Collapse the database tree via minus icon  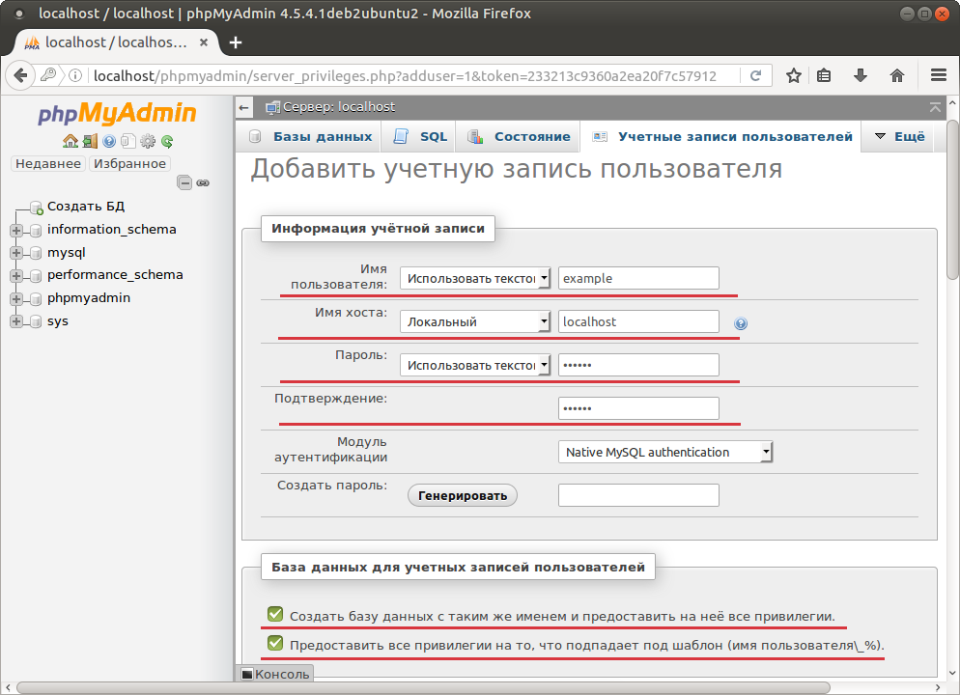coord(184,181)
